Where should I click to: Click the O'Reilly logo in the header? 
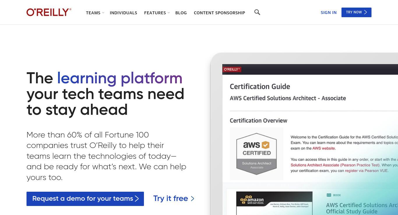pos(49,12)
